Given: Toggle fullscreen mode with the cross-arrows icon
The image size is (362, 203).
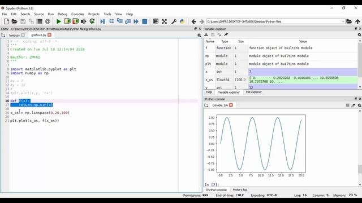Looking at the screenshot, I should (x=164, y=21).
